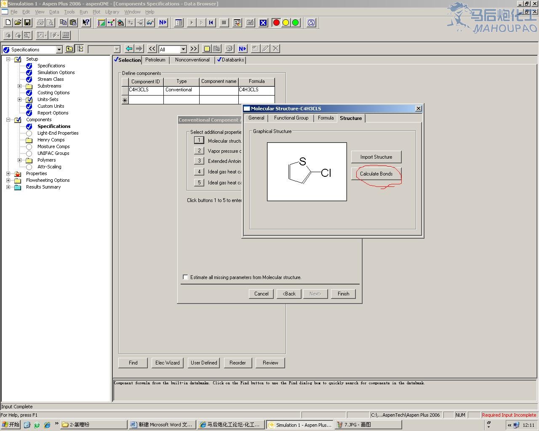This screenshot has width=539, height=431.
Task: Click the Cancel button in wizard
Action: (x=261, y=294)
